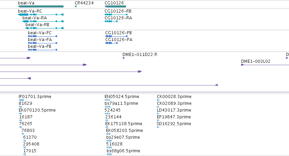Select EST 81629
This screenshot has height=156, width=289.
(20, 107)
